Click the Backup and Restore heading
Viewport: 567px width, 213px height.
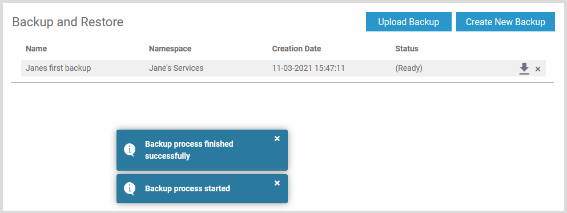click(68, 22)
